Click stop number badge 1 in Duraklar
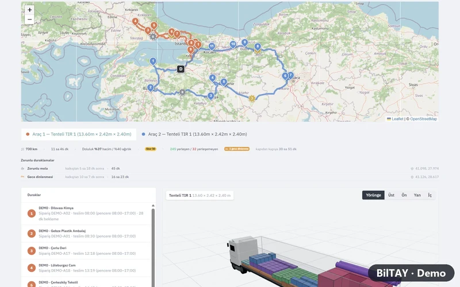Image resolution: width=460 pixels, height=287 pixels. (32, 214)
